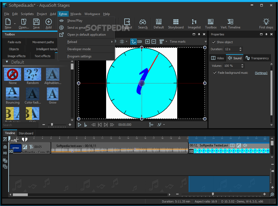Open the Time mark dropdown
Image resolution: width=278 pixels, height=206 pixels.
point(206,42)
